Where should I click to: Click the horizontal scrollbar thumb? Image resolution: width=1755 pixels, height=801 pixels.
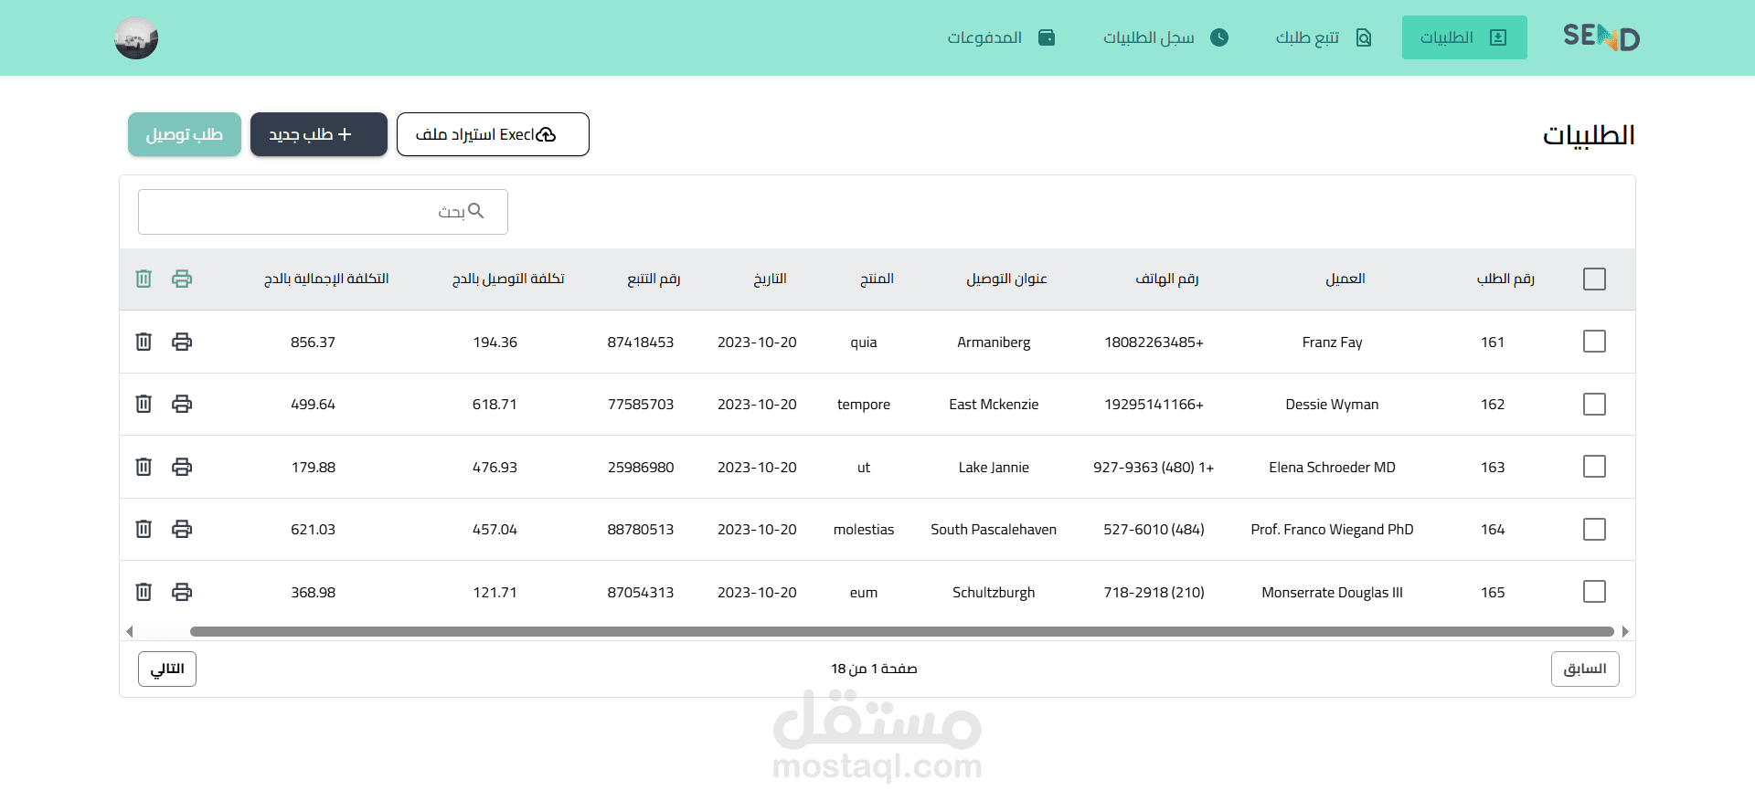(x=901, y=631)
